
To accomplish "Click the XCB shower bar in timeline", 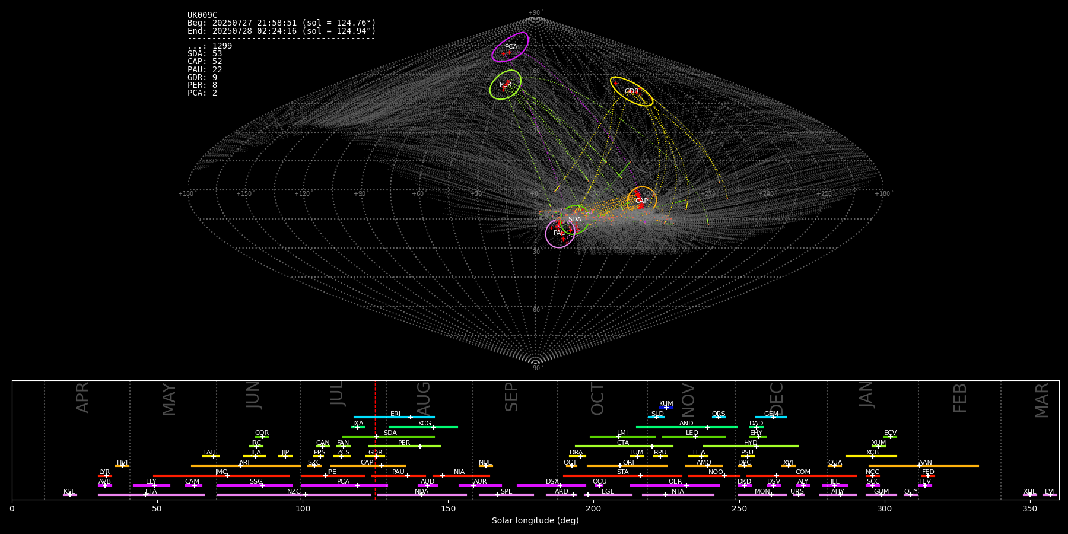I will tap(871, 456).
